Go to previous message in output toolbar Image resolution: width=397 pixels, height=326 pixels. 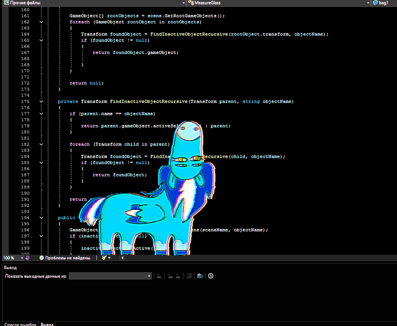[170, 276]
